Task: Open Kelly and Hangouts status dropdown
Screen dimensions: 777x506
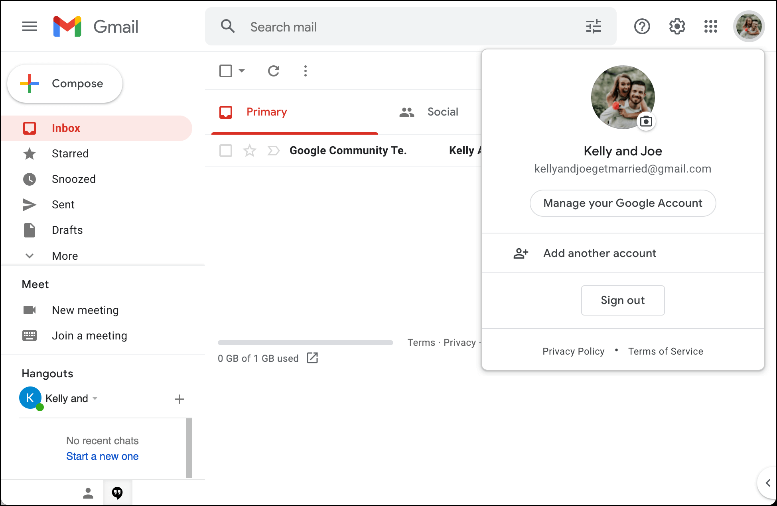Action: click(95, 398)
